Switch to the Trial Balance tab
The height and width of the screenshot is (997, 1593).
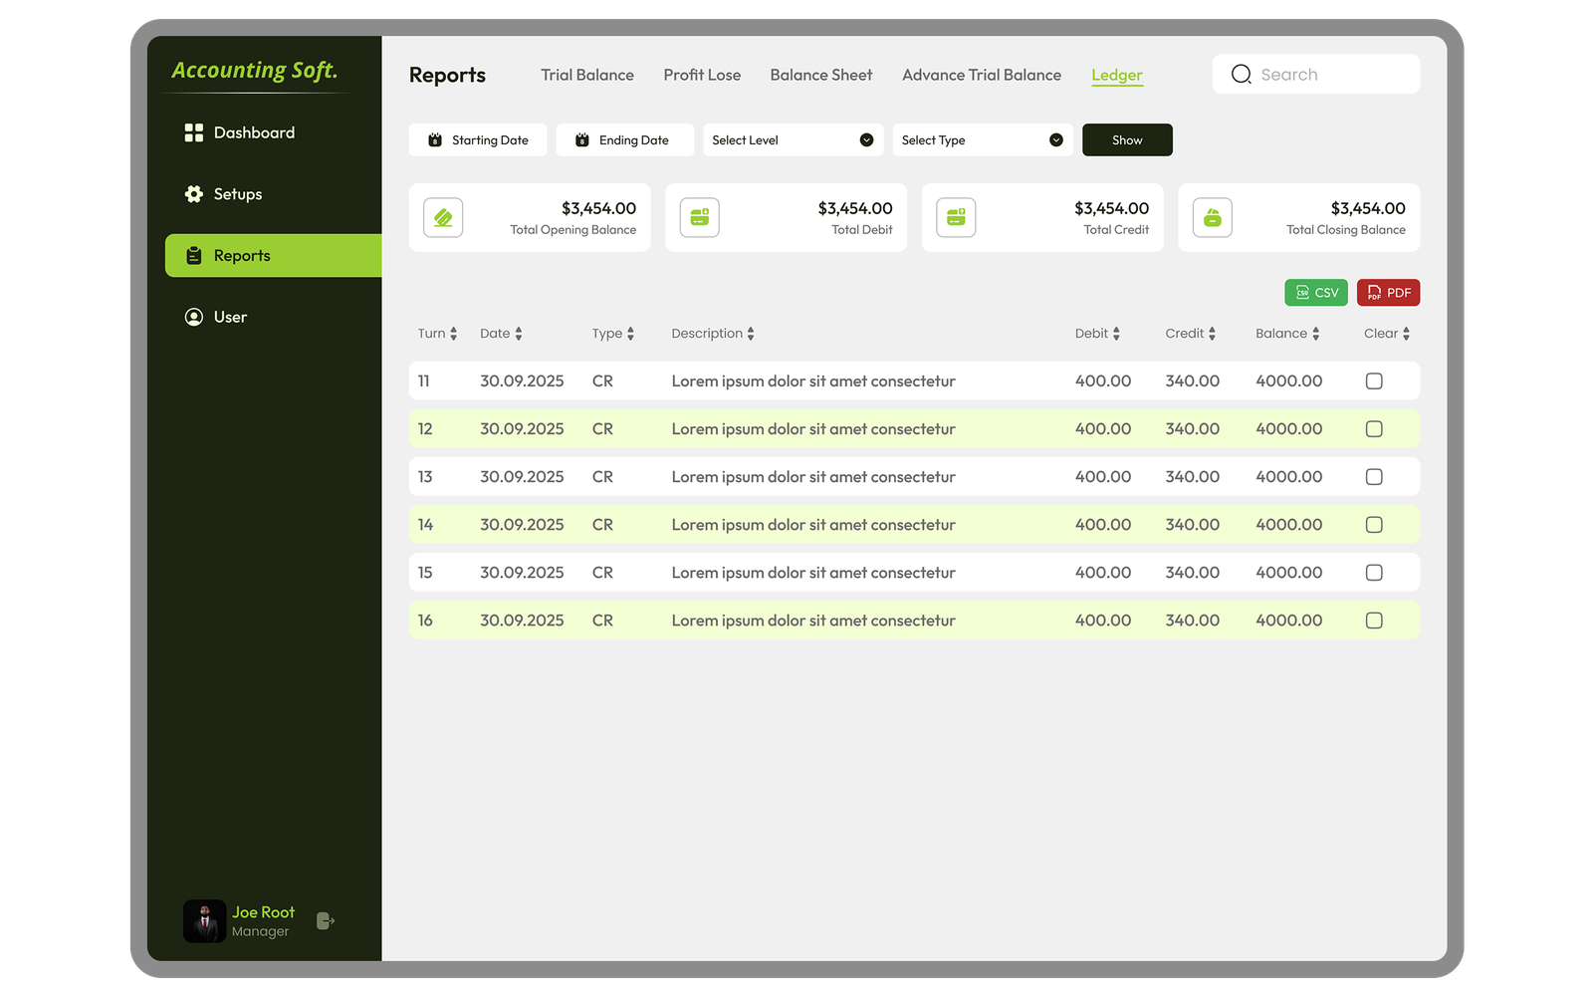click(x=587, y=75)
